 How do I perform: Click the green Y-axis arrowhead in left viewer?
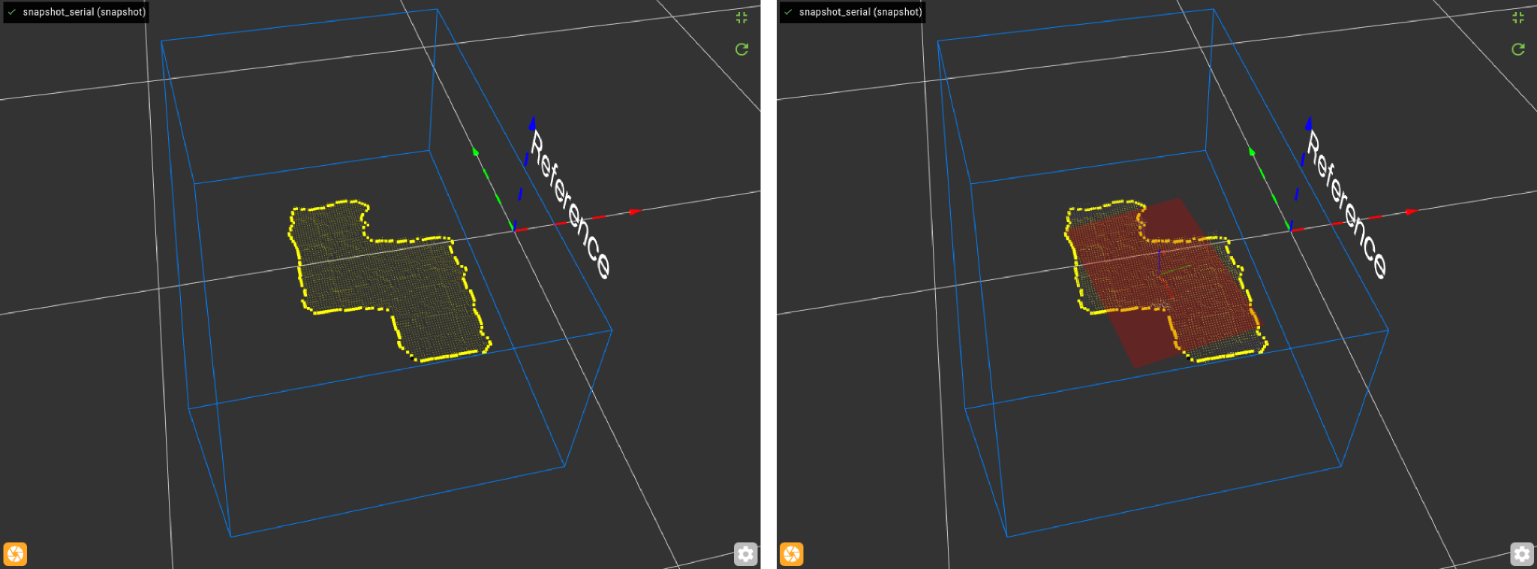475,152
